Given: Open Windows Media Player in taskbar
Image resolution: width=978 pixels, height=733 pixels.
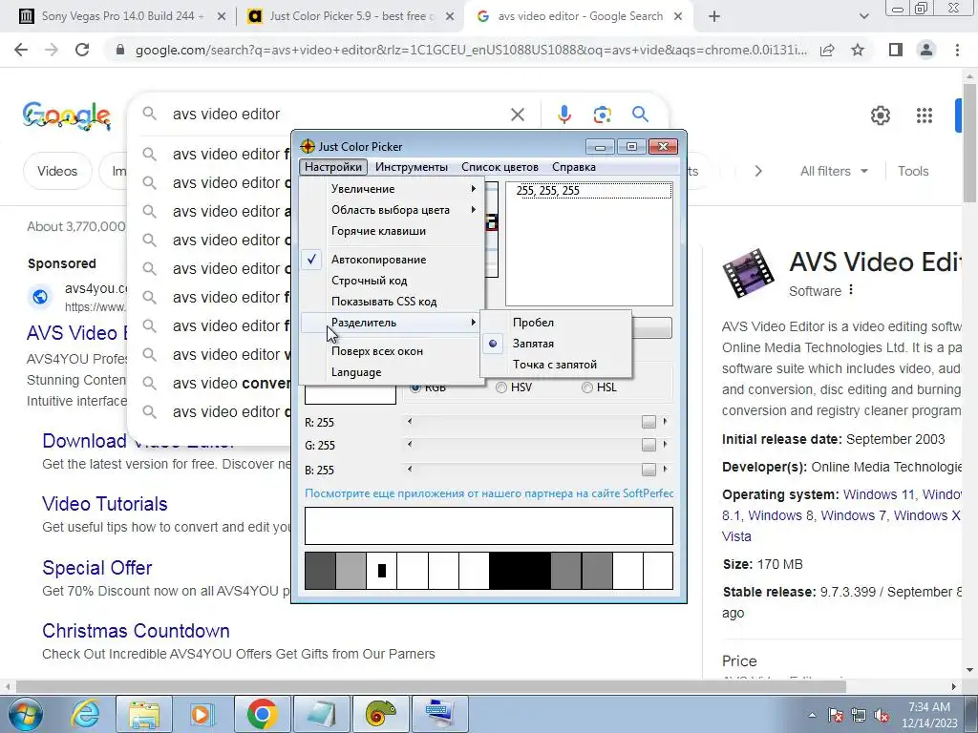Looking at the screenshot, I should click(202, 714).
